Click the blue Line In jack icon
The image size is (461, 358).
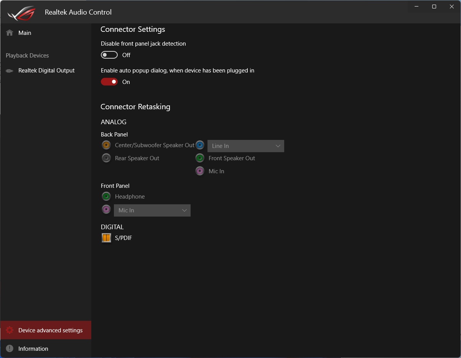point(200,145)
